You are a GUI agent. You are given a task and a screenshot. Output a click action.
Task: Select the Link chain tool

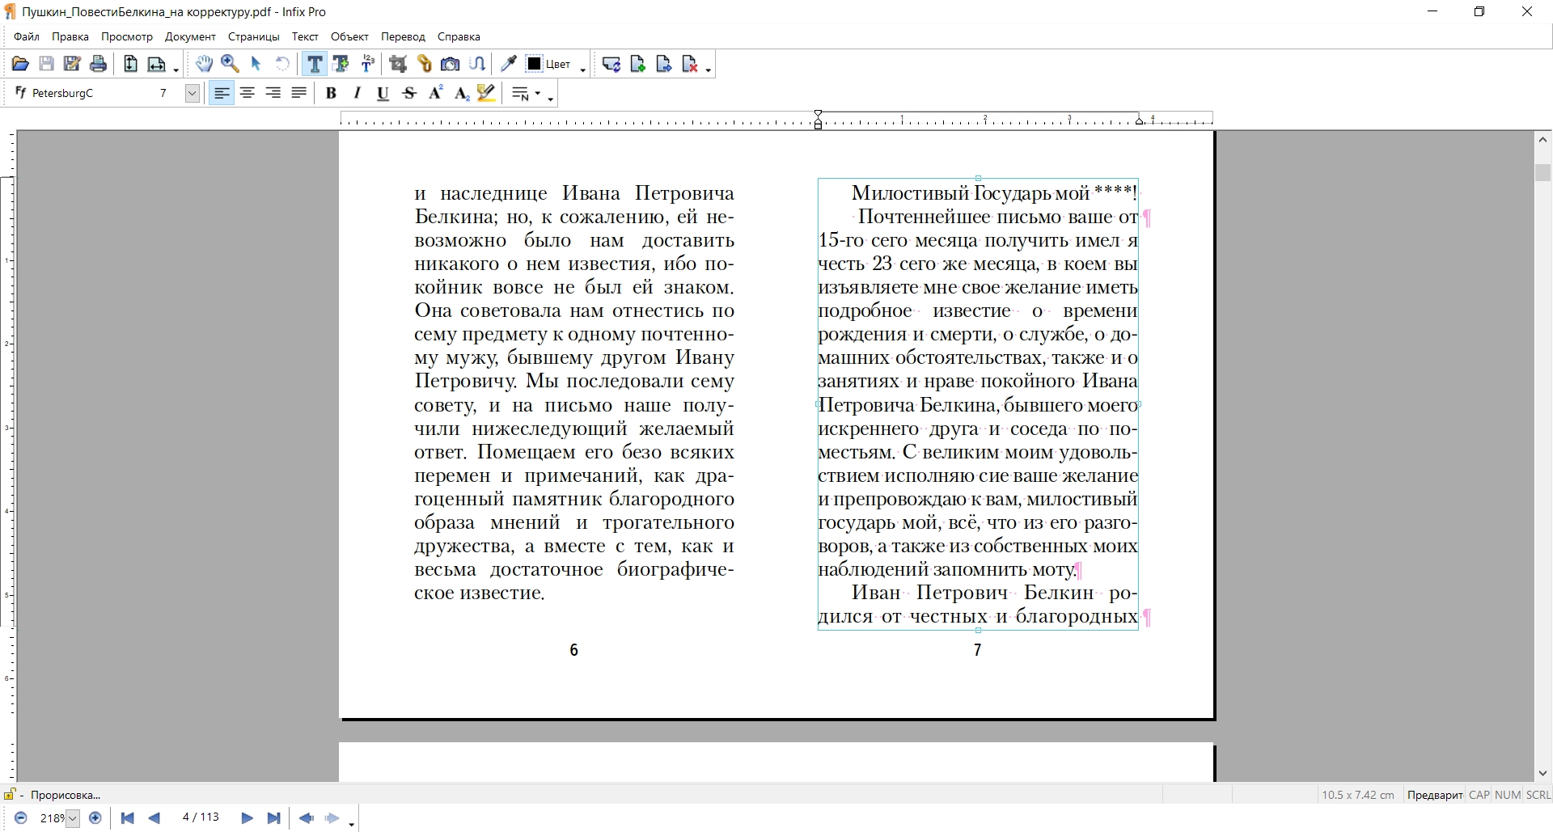pos(425,64)
